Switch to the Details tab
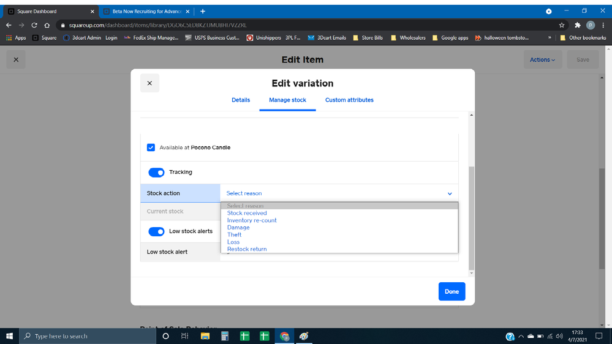 (x=241, y=100)
